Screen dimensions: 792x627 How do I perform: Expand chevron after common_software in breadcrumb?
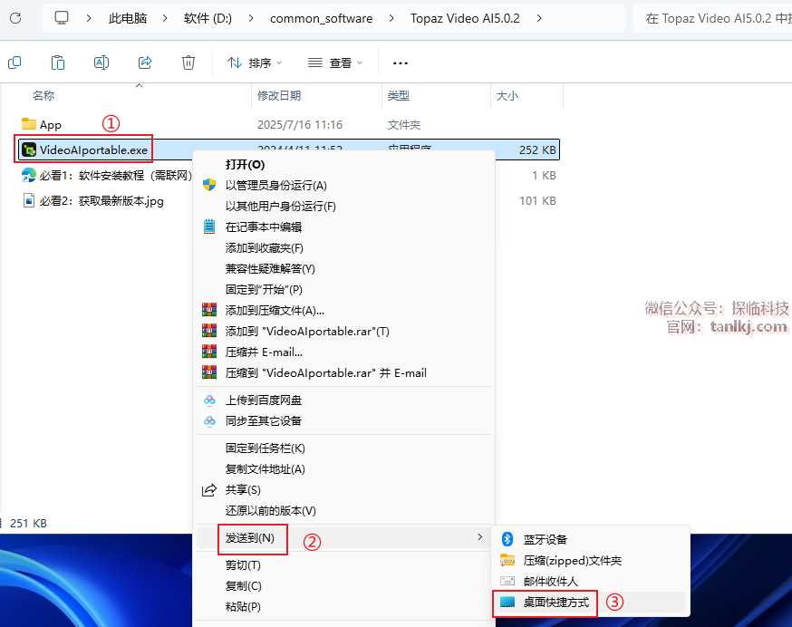tap(391, 18)
